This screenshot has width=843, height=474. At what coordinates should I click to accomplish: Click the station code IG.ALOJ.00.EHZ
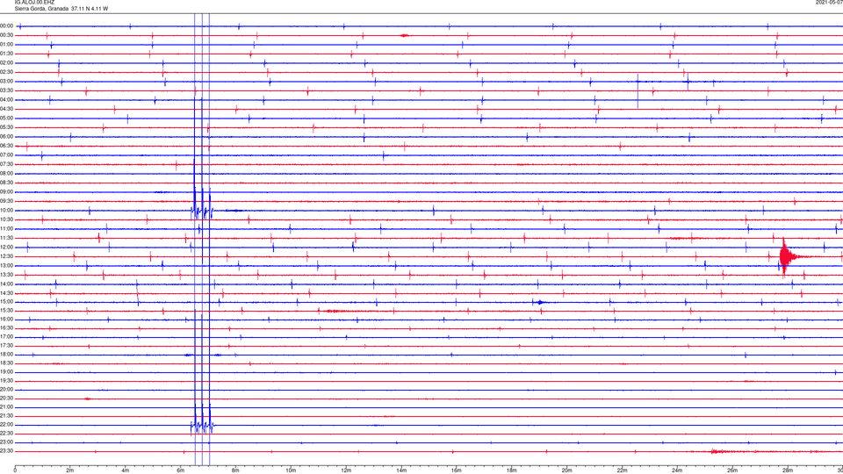pyautogui.click(x=34, y=3)
